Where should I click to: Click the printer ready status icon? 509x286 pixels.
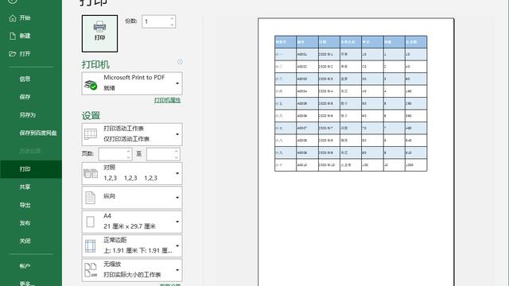91,85
